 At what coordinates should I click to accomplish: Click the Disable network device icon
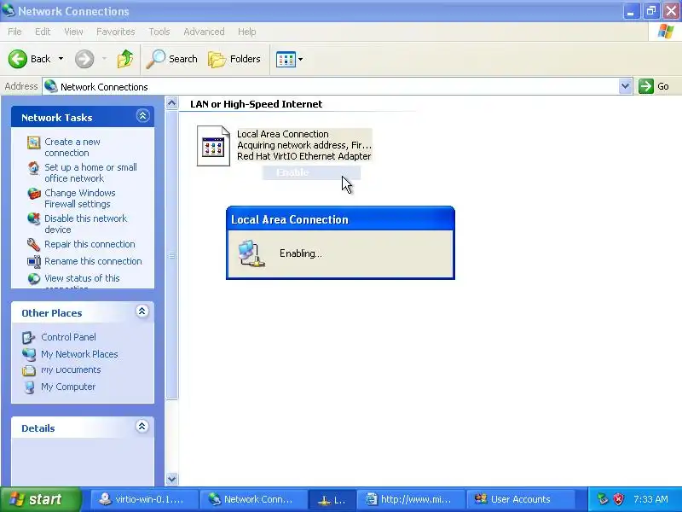(33, 218)
